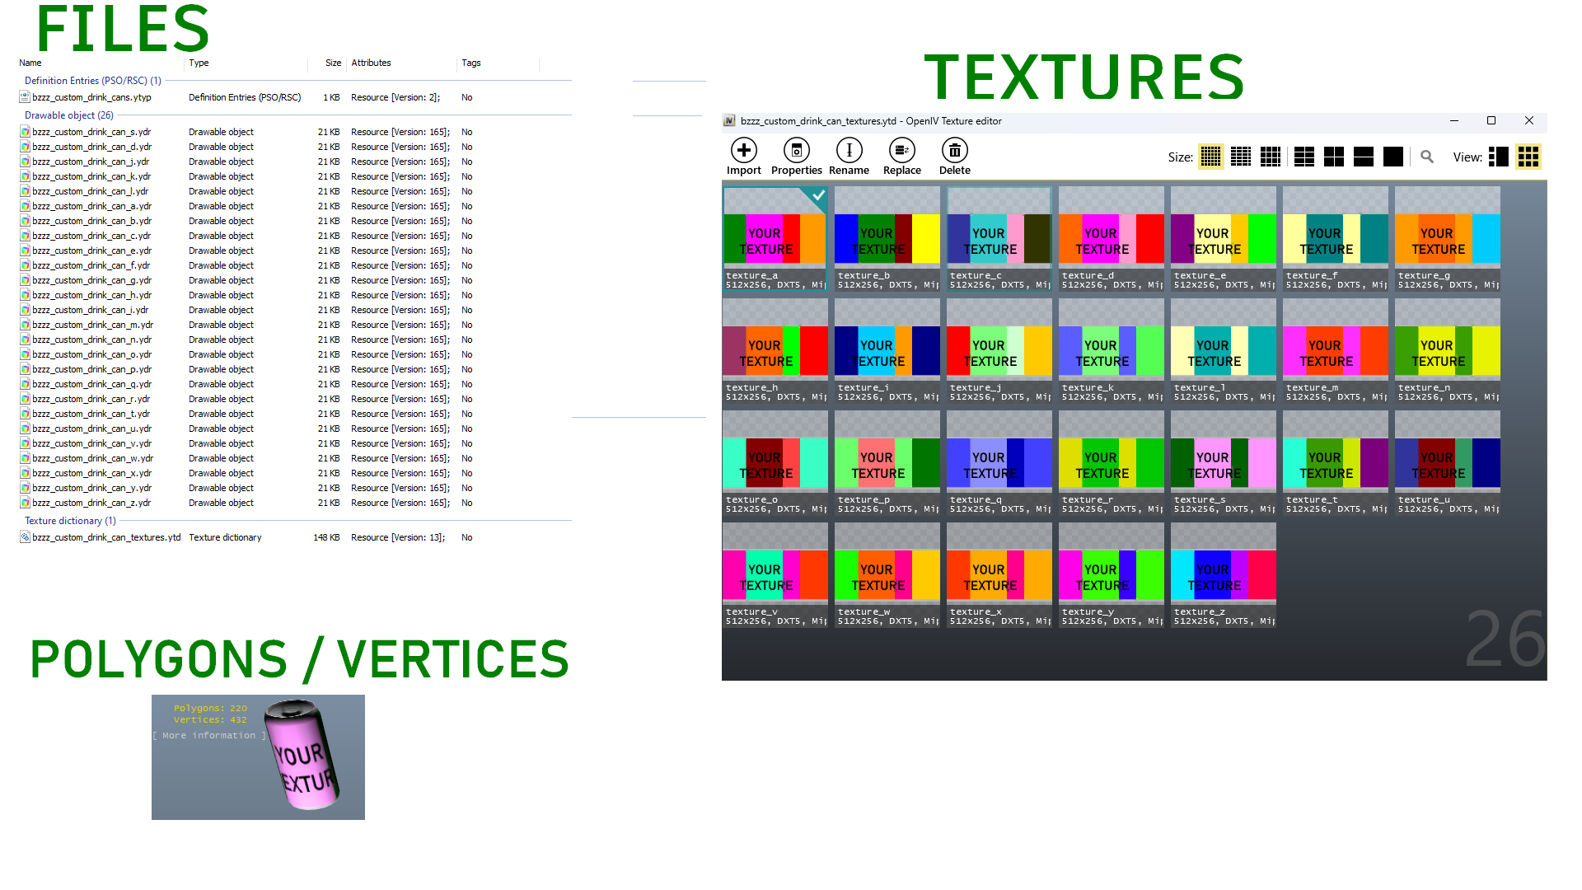This screenshot has width=1582, height=890.
Task: Choose the largest thumbnail size icon
Action: tap(1393, 157)
